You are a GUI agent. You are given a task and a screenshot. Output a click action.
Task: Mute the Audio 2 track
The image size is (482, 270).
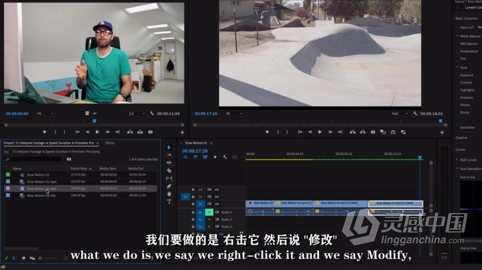click(x=209, y=220)
